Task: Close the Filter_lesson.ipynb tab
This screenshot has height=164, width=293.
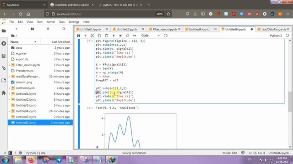Action: click(179, 29)
